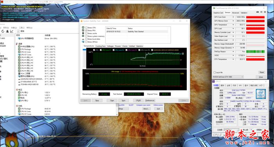Click Clear button in Stability Test
Viewport: 274px width, 147px height.
pos(112,101)
